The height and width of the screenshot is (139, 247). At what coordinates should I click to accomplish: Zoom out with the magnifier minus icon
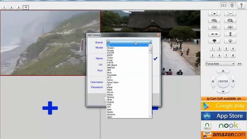(230, 20)
